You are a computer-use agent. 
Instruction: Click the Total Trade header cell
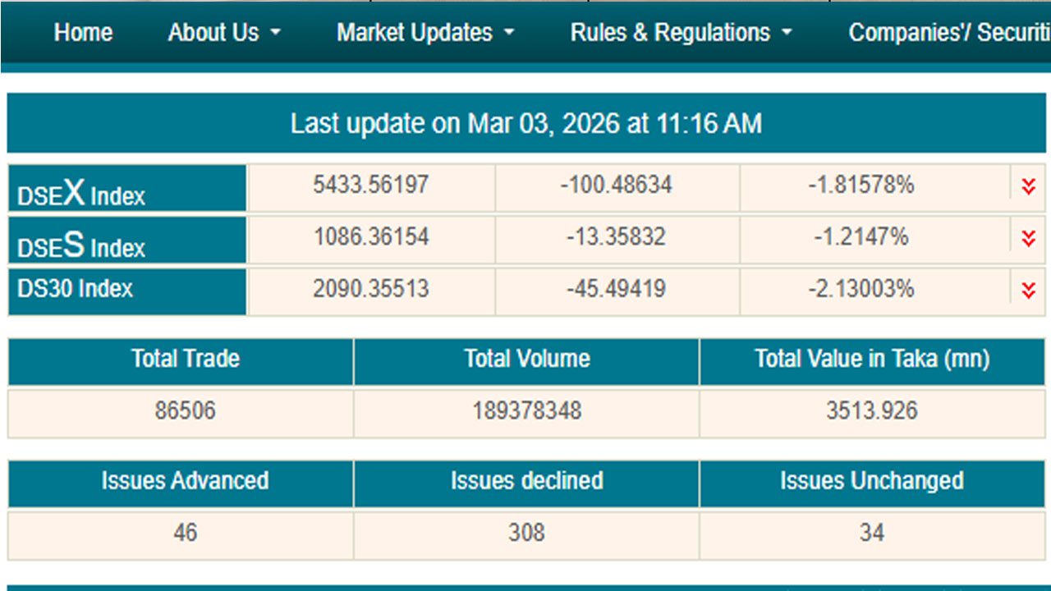(x=186, y=359)
